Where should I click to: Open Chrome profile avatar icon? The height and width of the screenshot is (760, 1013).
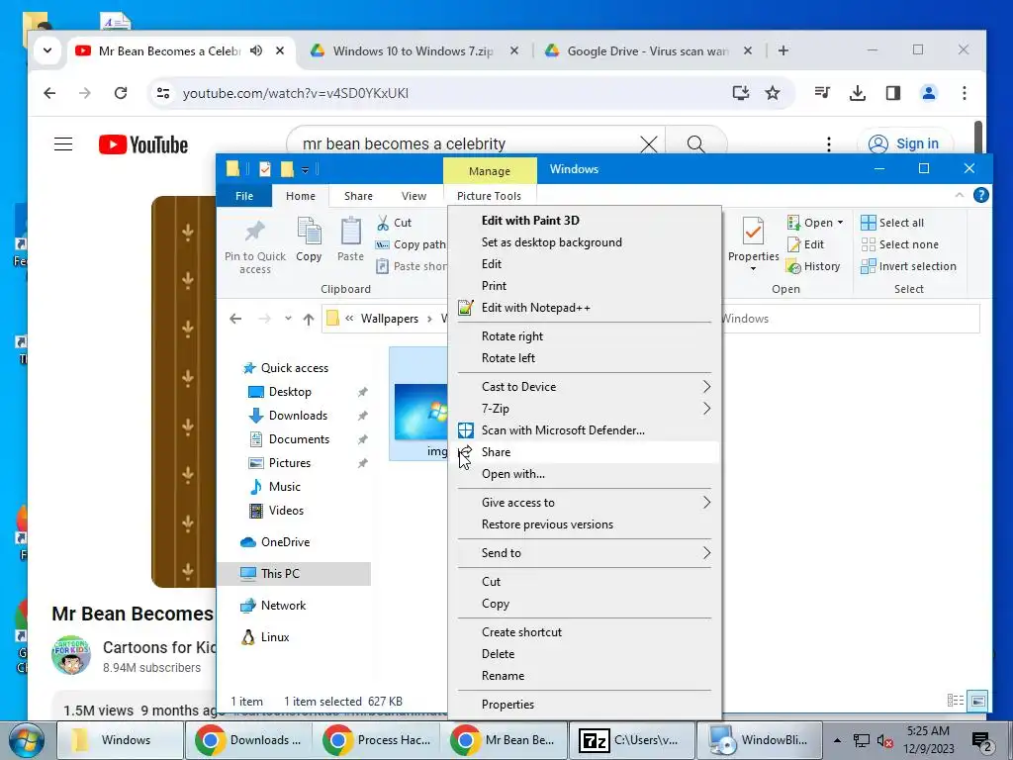pos(928,93)
